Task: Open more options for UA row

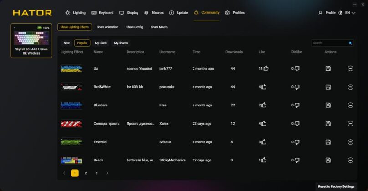Action: 350,68
